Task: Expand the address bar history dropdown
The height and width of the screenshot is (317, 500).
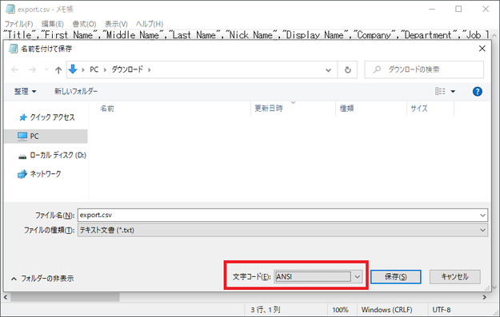Action: (328, 70)
